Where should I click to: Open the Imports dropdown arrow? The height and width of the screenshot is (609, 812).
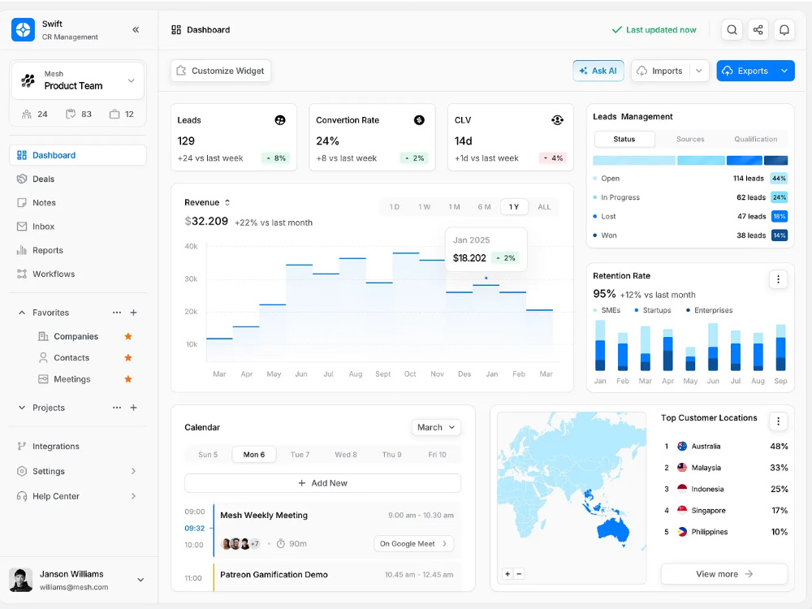(x=698, y=71)
